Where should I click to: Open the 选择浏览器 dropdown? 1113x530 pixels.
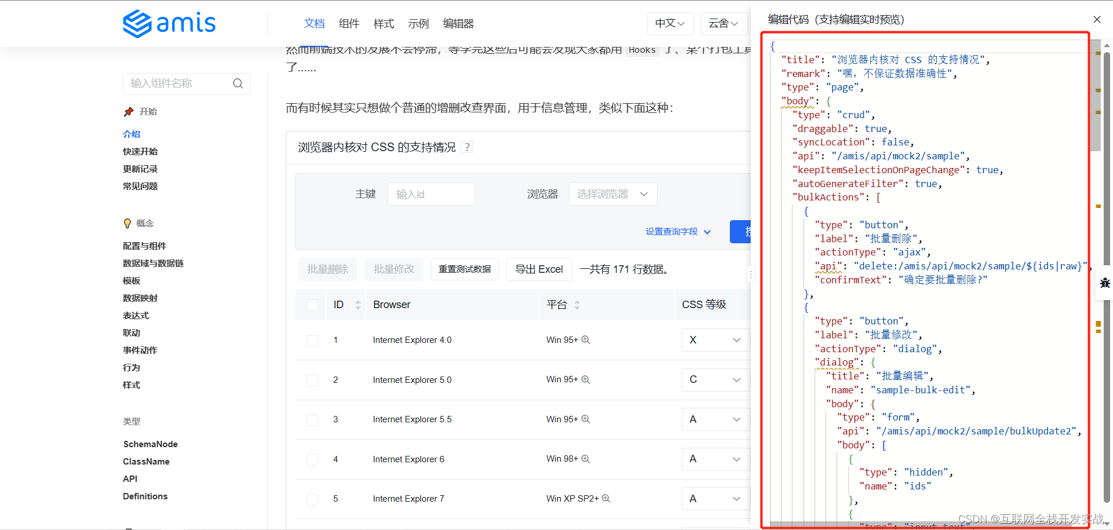click(613, 194)
